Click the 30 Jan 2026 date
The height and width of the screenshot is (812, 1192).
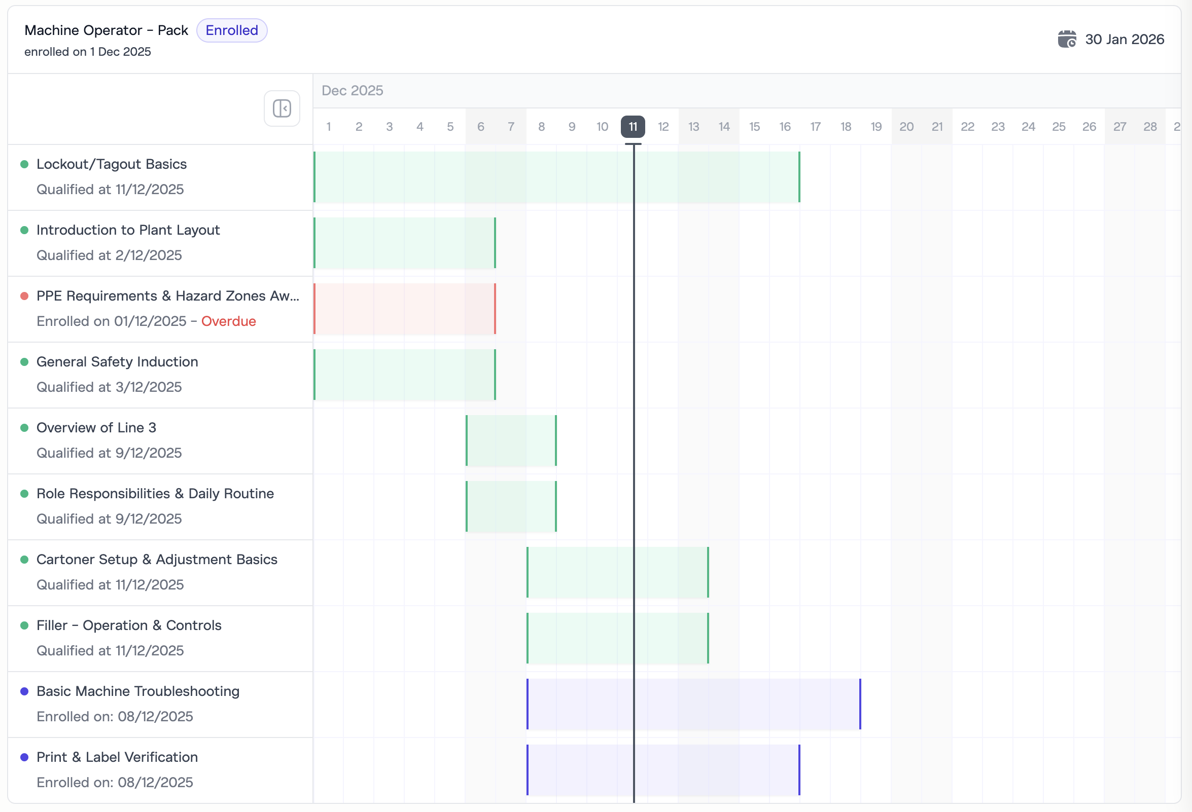point(1125,40)
